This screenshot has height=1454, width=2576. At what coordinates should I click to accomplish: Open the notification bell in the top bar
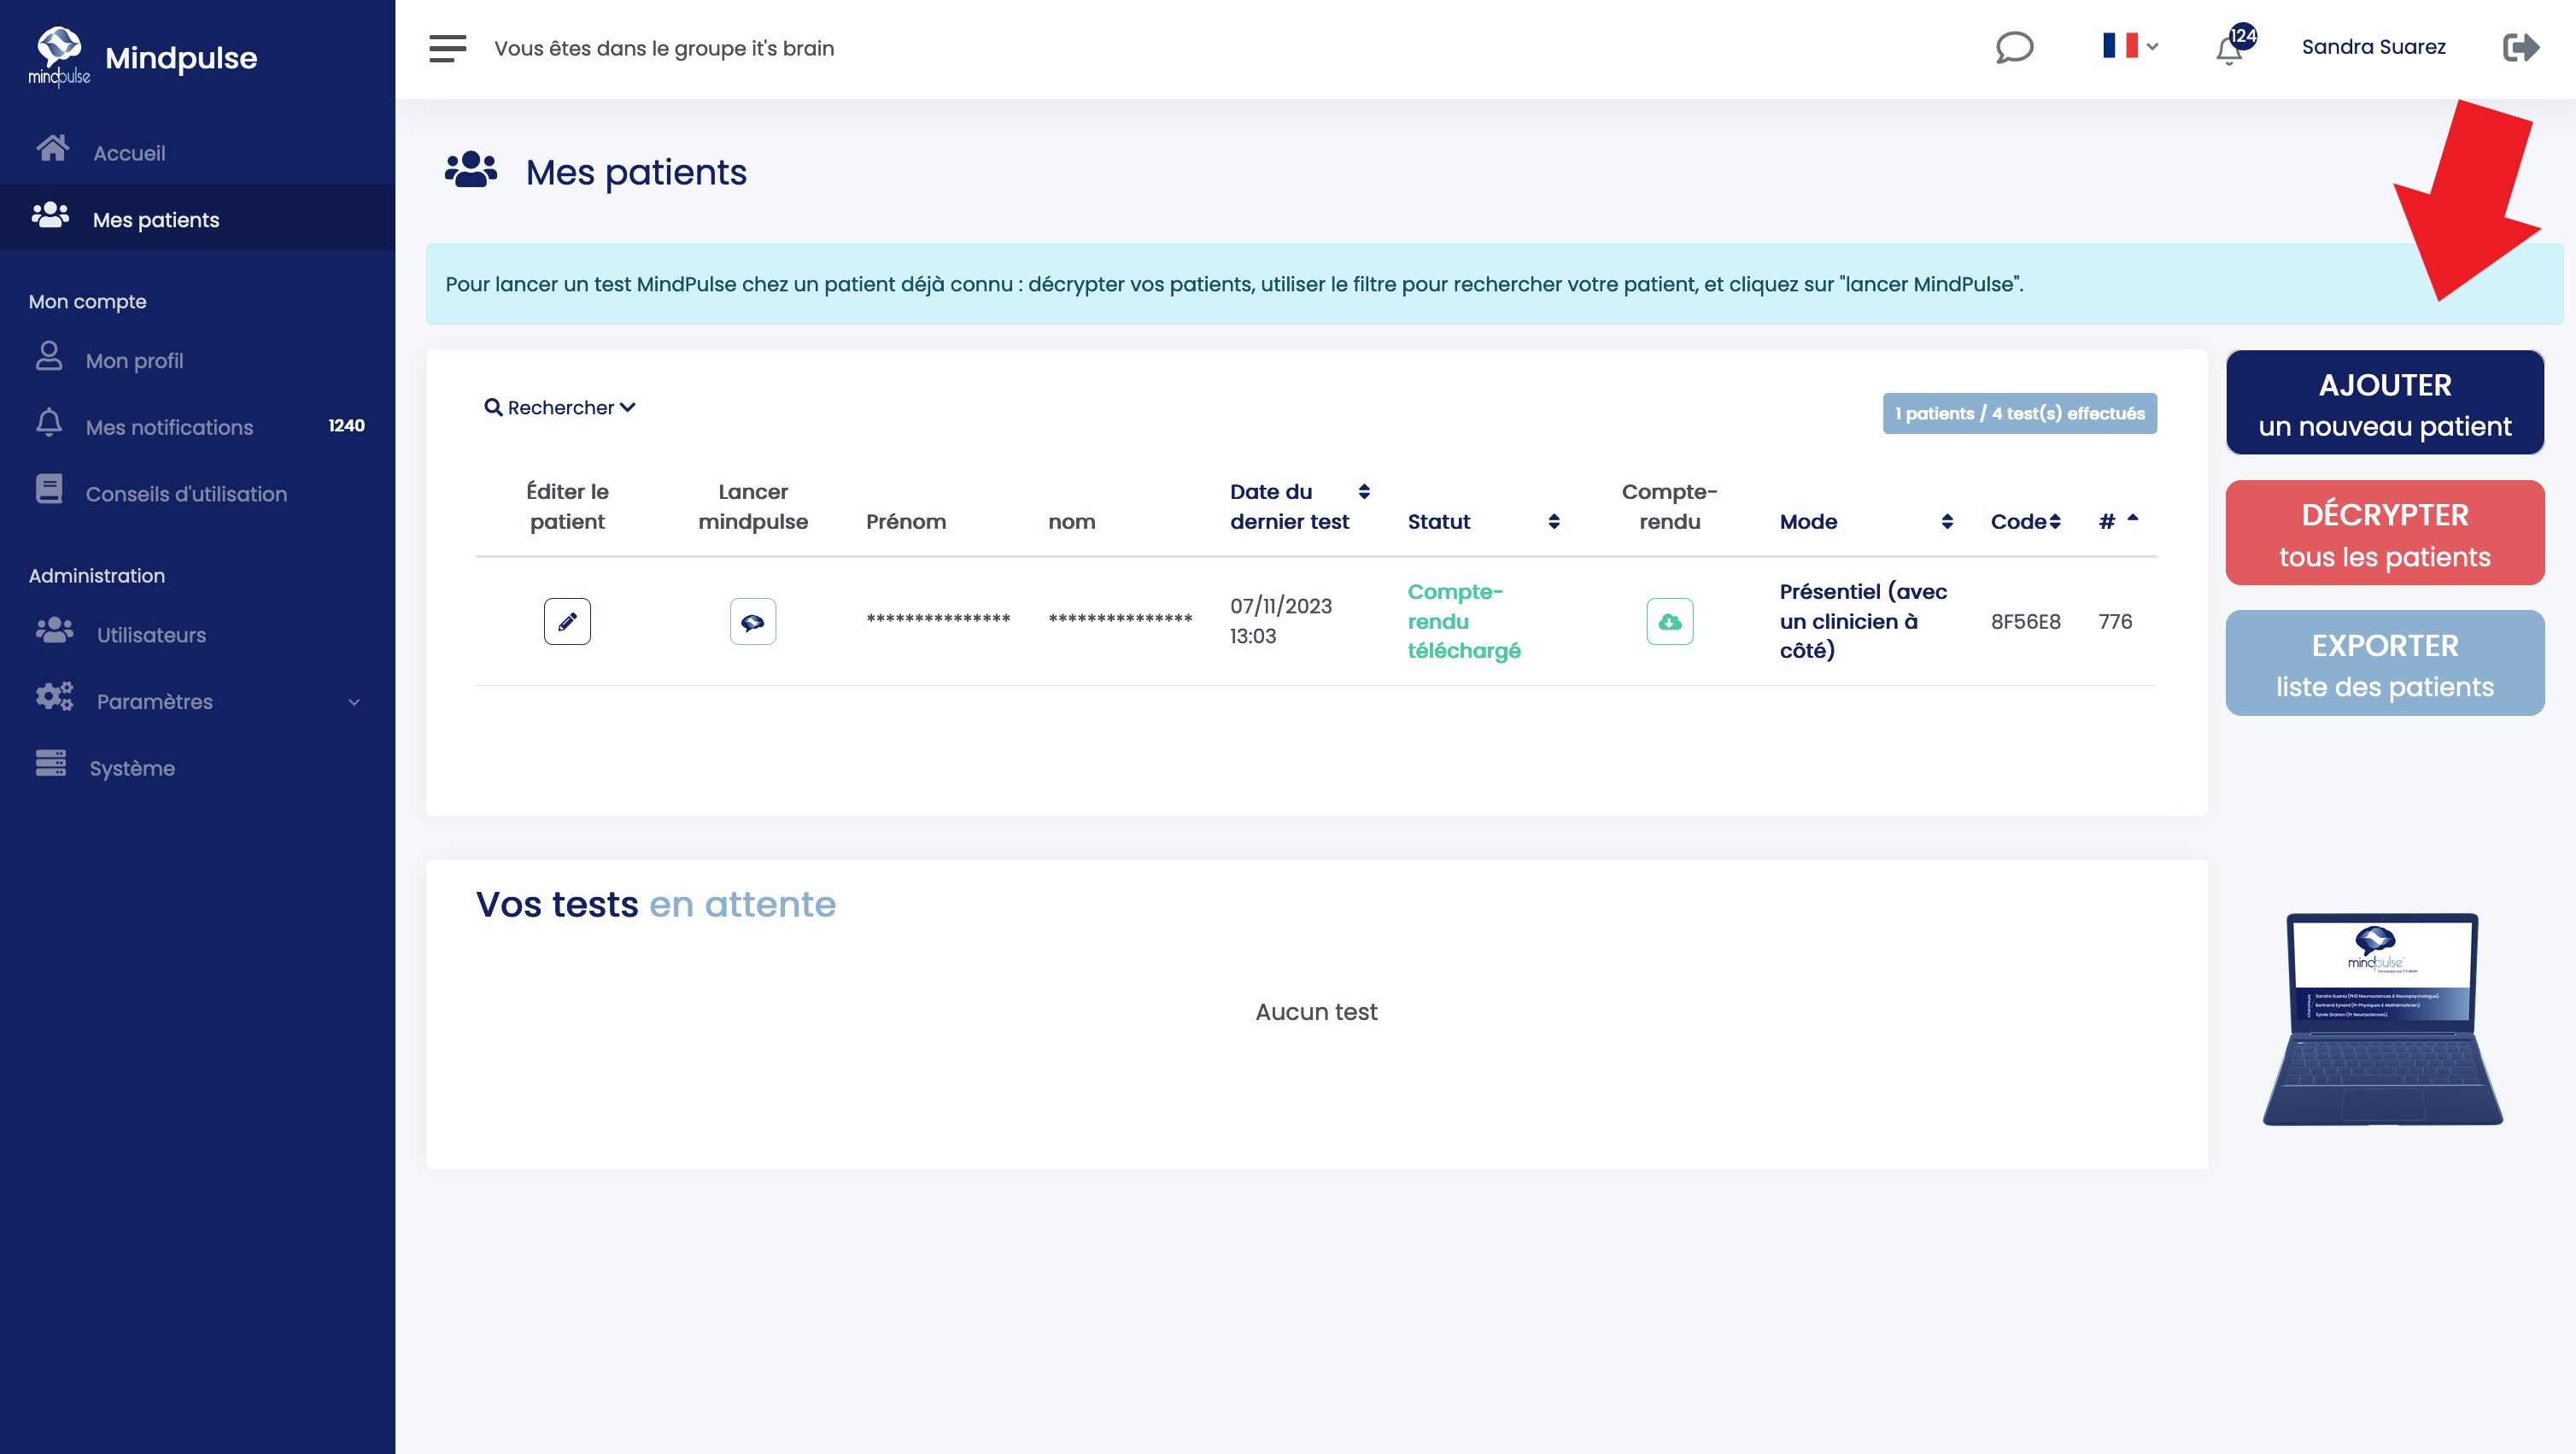(2234, 46)
